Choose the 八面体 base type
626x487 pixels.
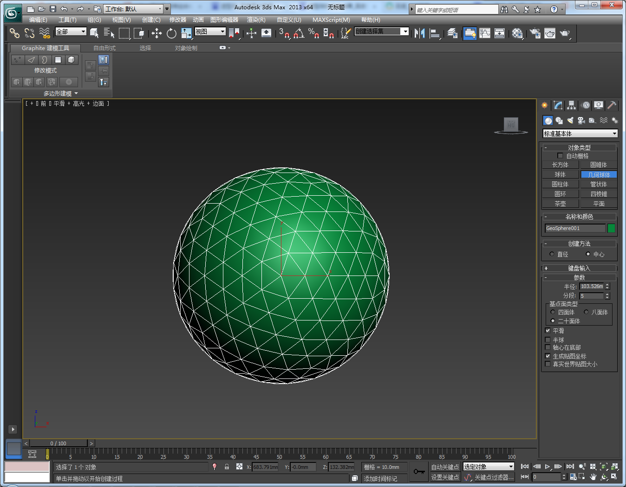pos(586,312)
